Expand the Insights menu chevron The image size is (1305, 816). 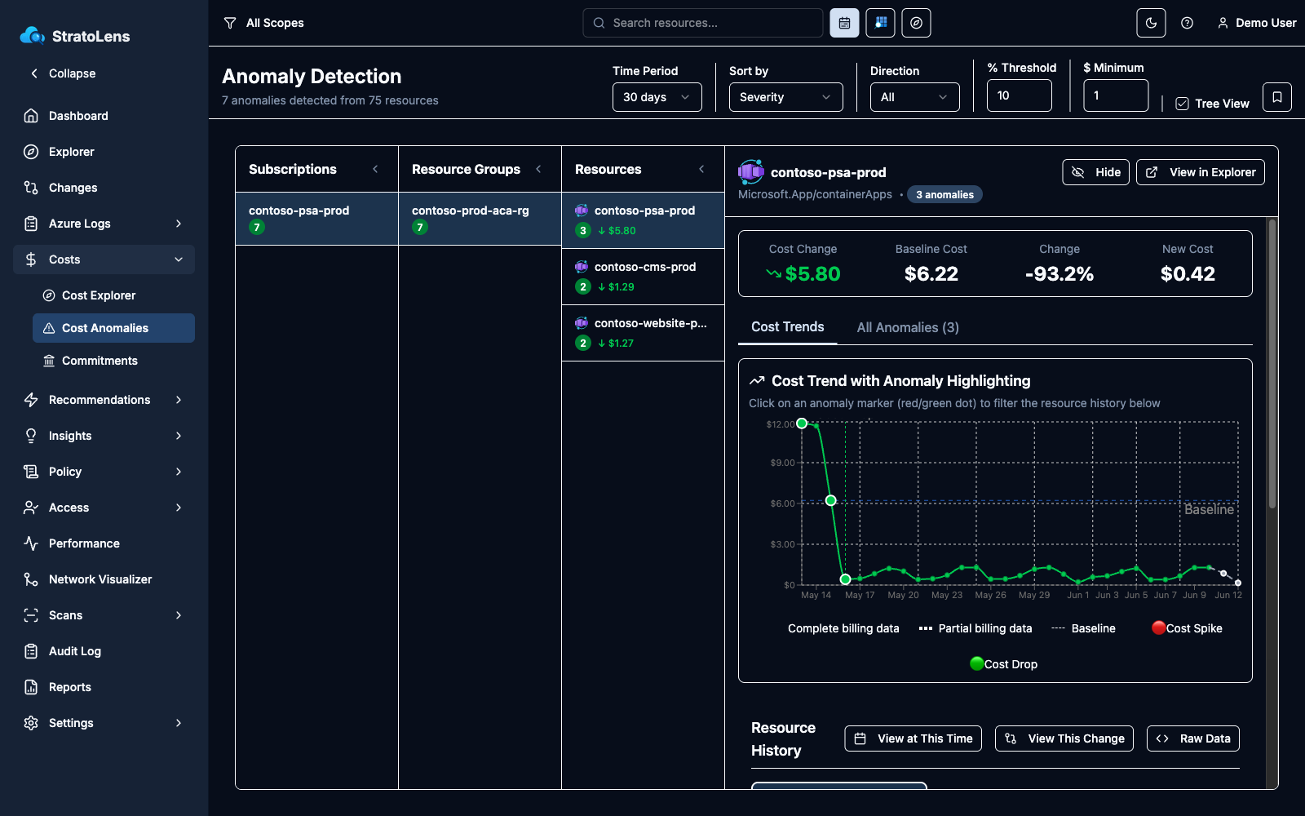tap(179, 436)
